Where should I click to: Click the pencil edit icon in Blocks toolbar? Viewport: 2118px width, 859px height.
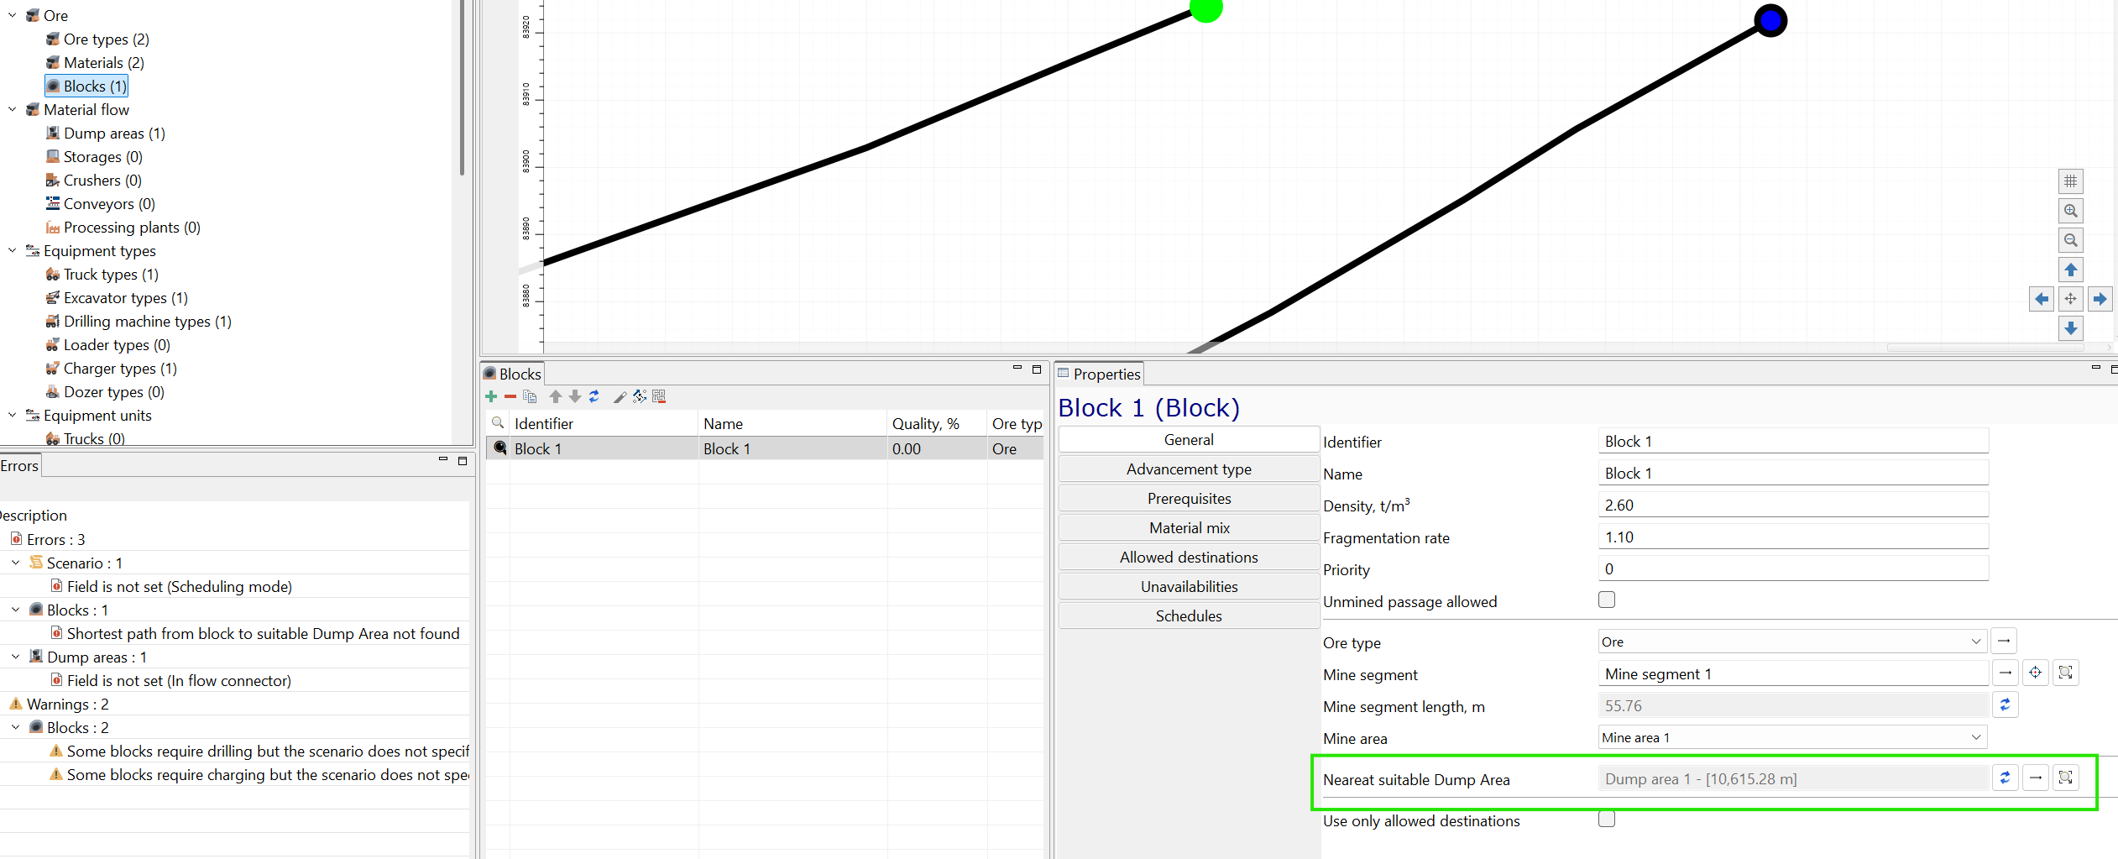click(x=620, y=396)
